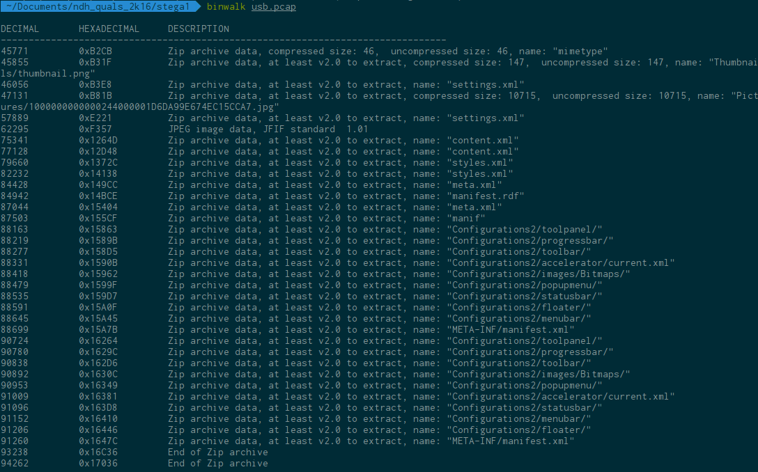Click the hex offset 0xF357

(95, 129)
